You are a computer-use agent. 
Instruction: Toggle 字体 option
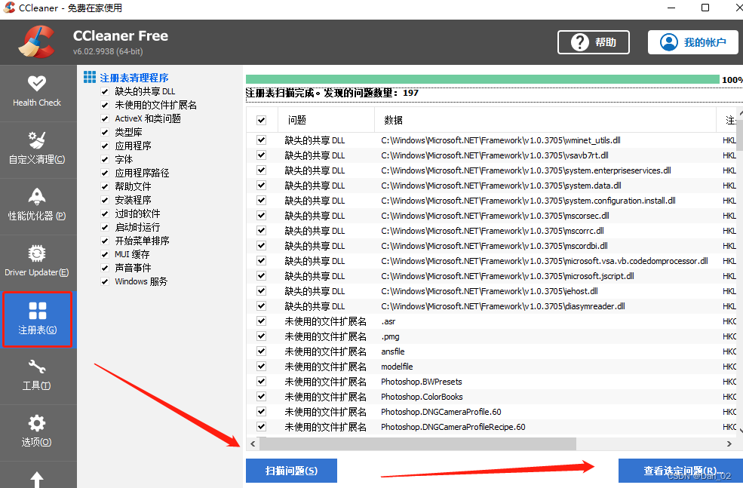point(105,160)
